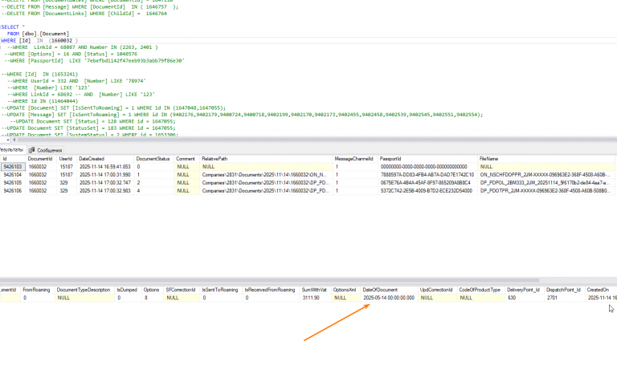Image resolution: width=617 pixels, height=369 pixels.
Task: Select the DispatchPoint_Id column header
Action: pos(564,290)
